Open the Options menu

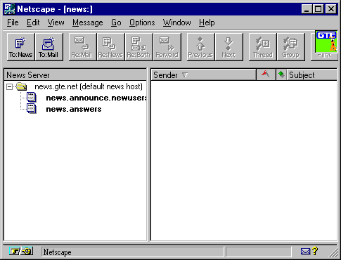coord(142,22)
